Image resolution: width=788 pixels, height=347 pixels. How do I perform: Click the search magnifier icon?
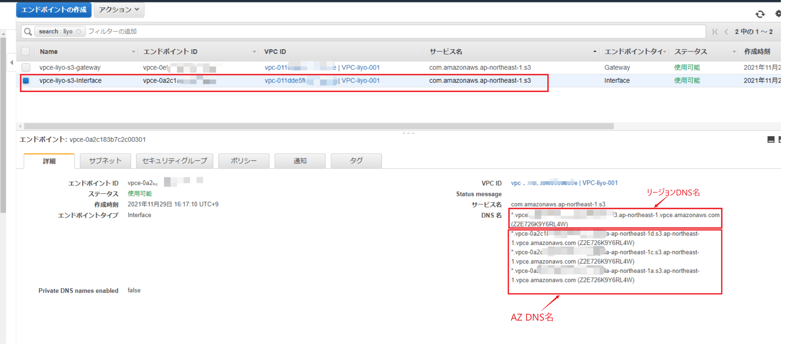[28, 31]
